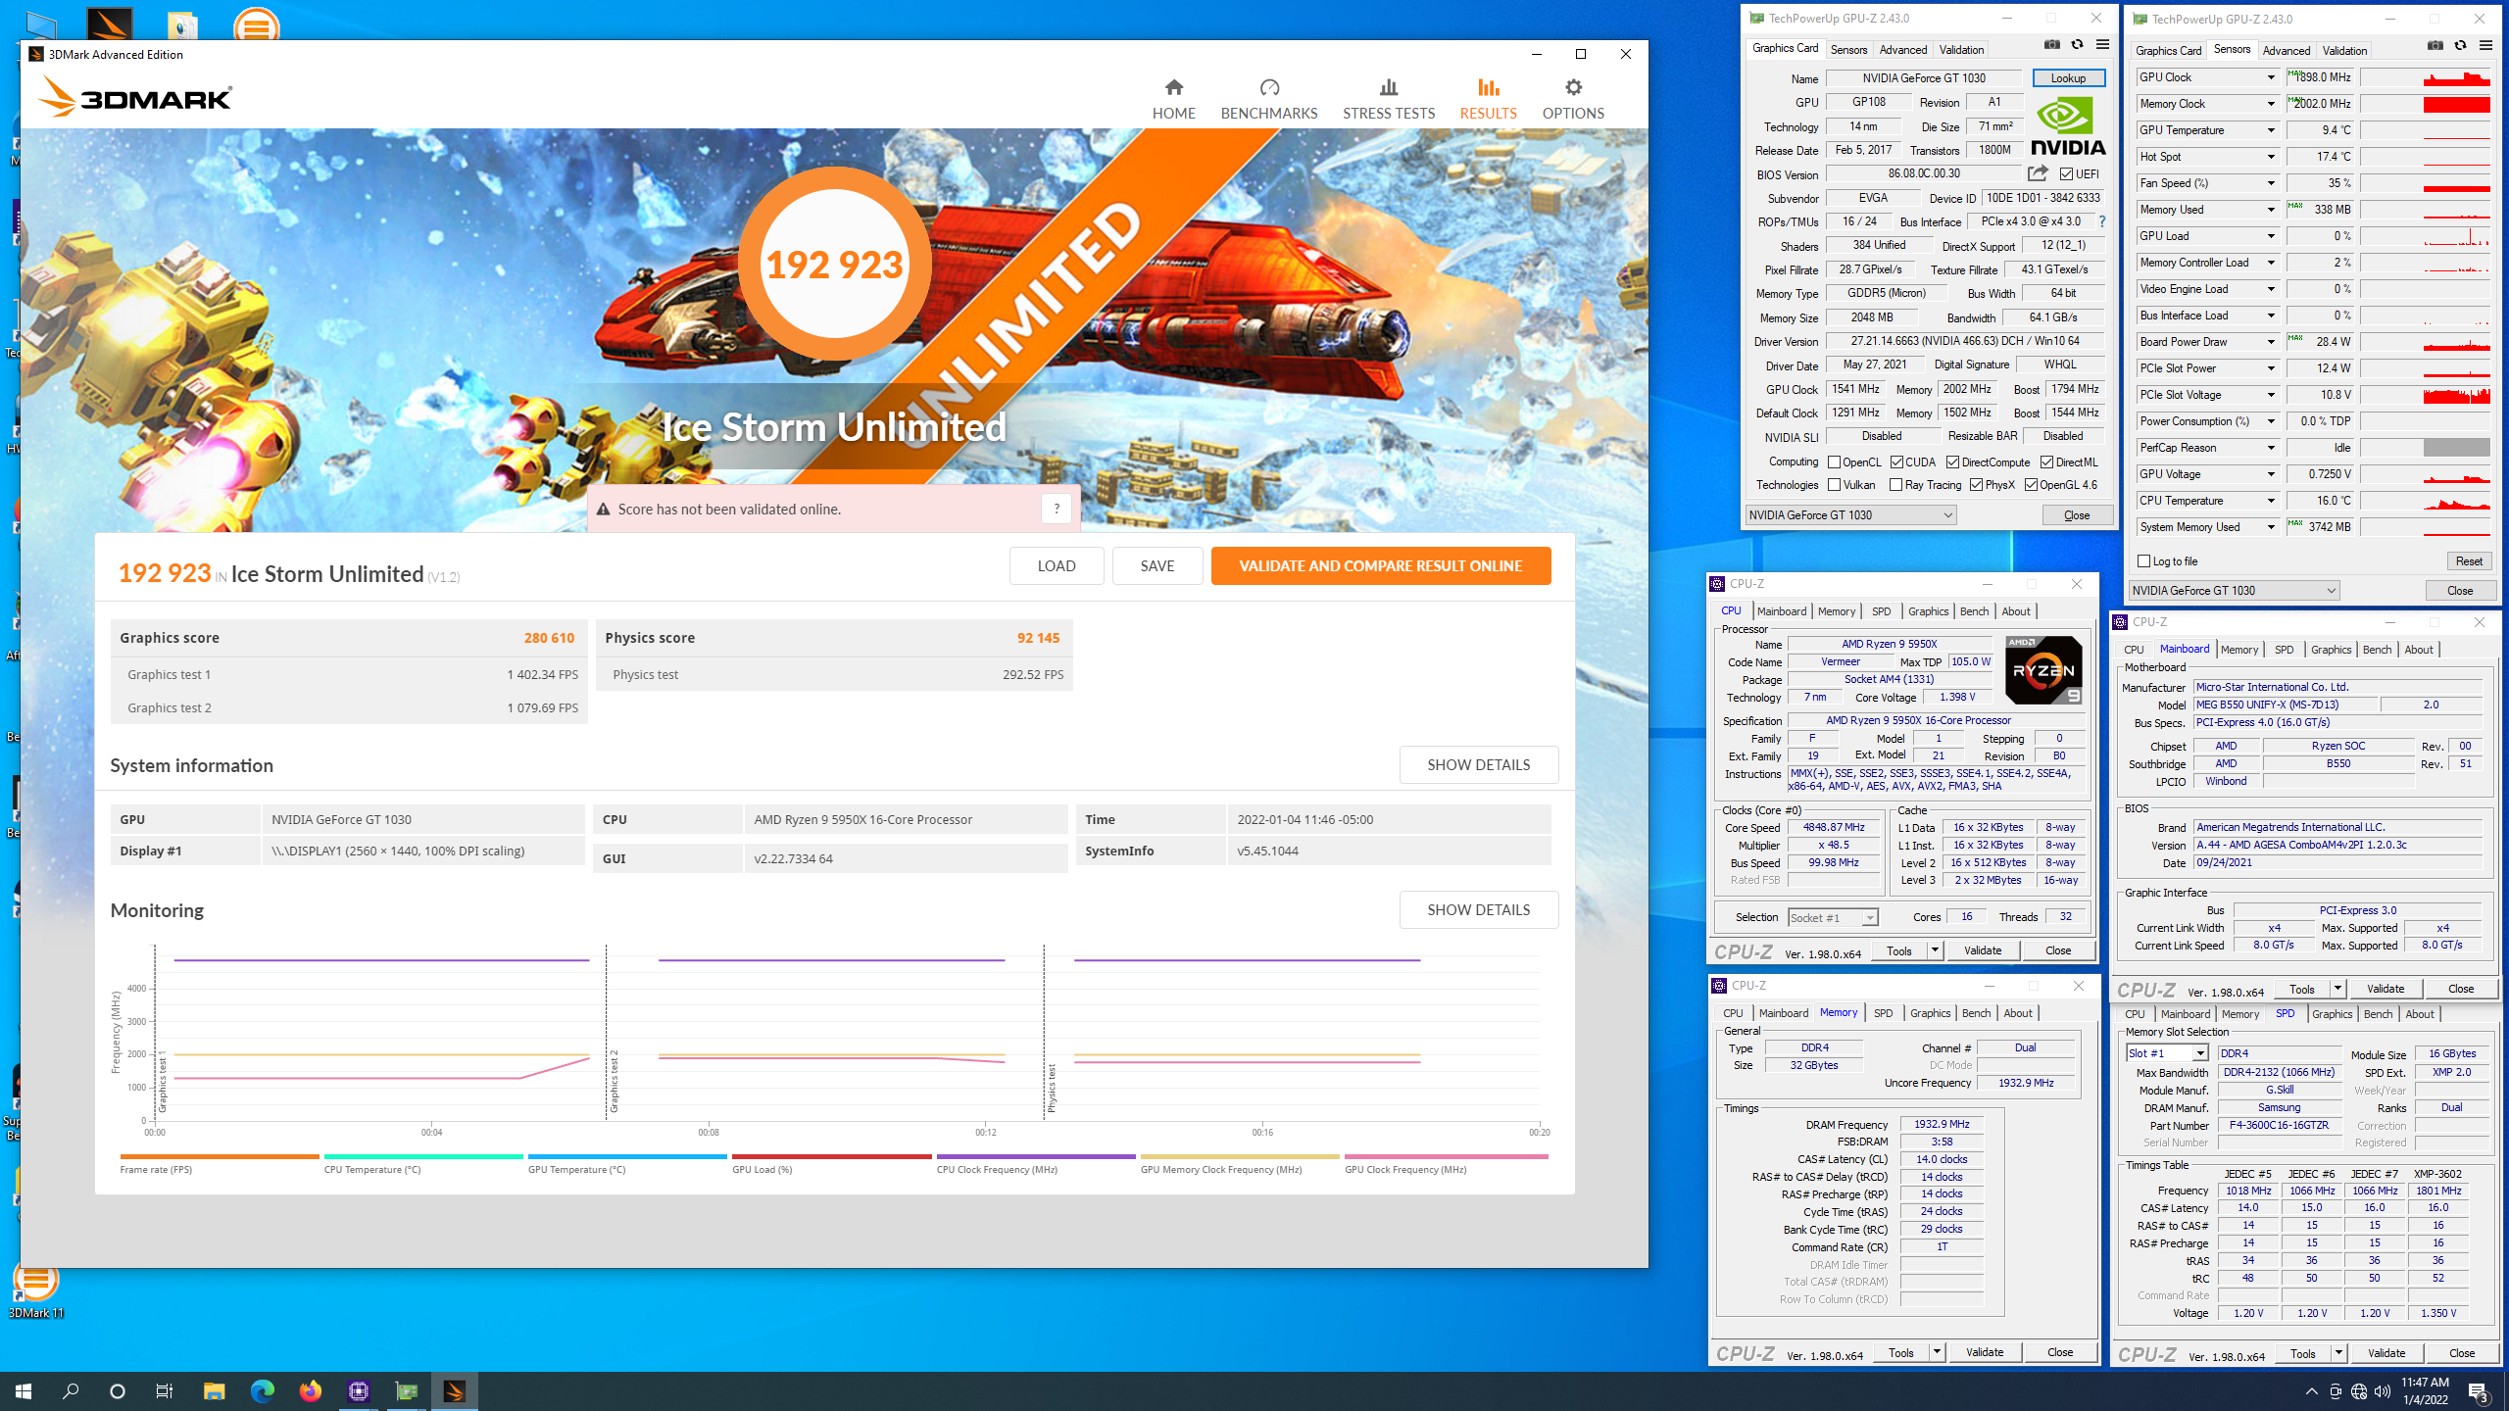2509x1411 pixels.
Task: Toggle DirectML checkbox
Action: [2046, 462]
